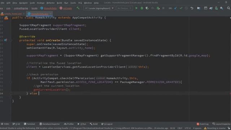Click onCreate breadcrumb in navigation bar
231x130 pixels.
(66, 8)
